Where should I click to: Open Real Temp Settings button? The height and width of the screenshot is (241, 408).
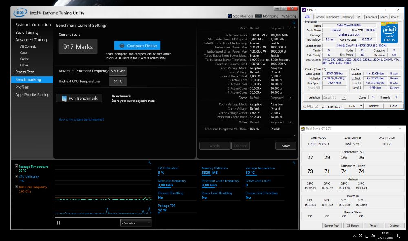point(394,226)
